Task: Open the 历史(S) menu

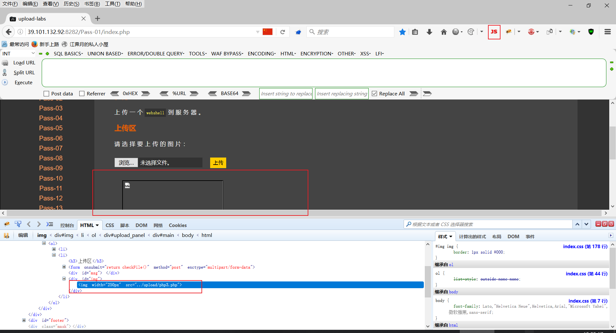Action: [71, 4]
